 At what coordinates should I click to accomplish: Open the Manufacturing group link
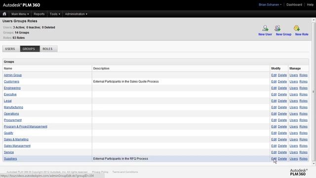(13, 107)
